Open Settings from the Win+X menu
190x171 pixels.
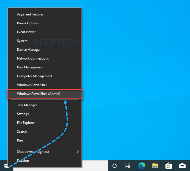45,114
